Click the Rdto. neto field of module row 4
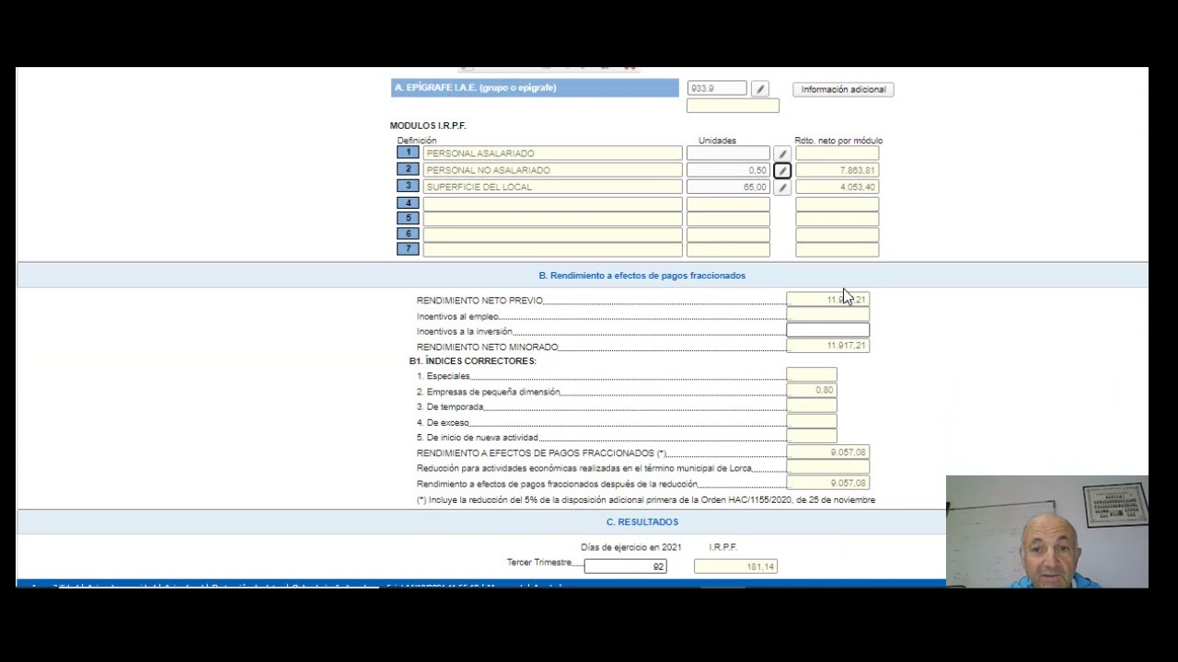The width and height of the screenshot is (1178, 662). point(837,203)
